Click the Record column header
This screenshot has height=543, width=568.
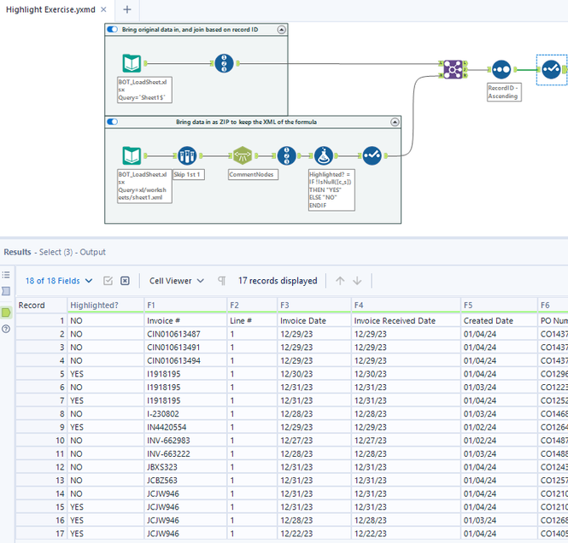click(41, 305)
